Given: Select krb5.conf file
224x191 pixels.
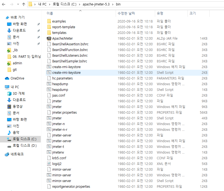Looking at the screenshot, I should click(127, 158).
